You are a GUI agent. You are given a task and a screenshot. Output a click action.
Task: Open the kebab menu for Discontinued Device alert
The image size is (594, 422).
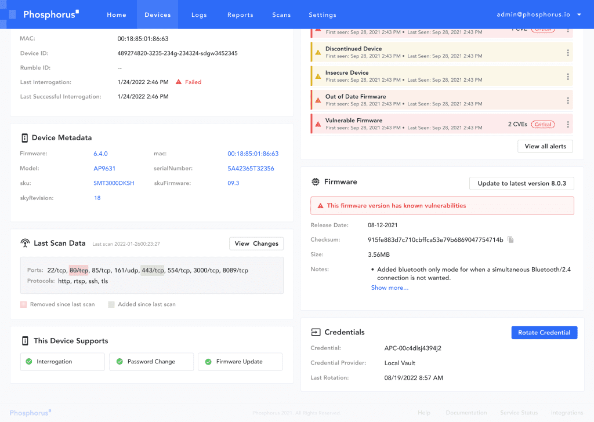tap(567, 52)
